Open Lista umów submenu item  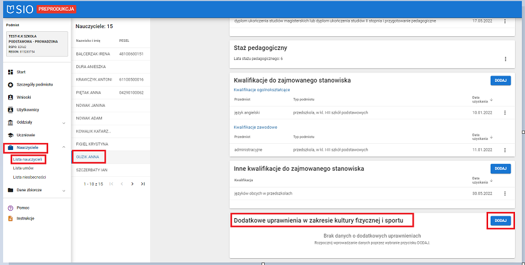[24, 168]
